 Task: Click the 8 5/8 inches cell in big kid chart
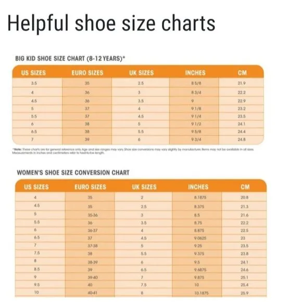(x=196, y=83)
